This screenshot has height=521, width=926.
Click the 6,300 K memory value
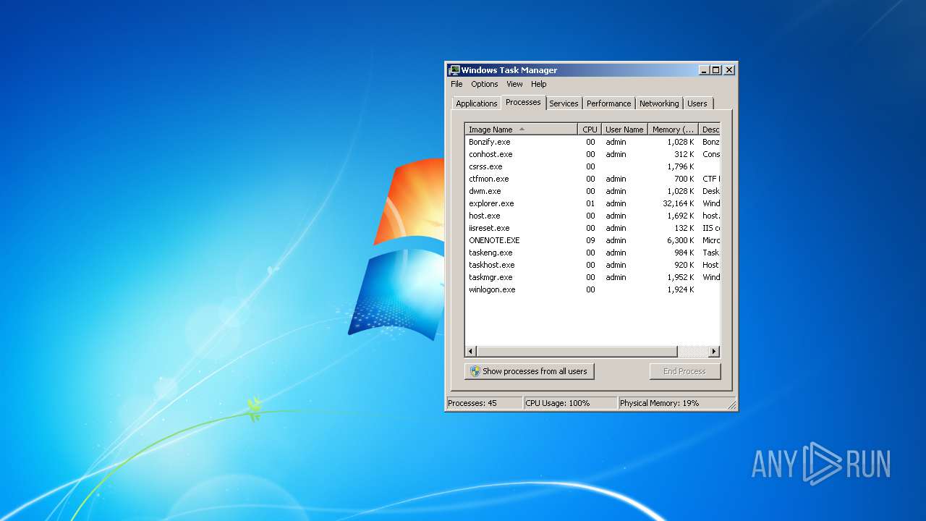click(681, 240)
